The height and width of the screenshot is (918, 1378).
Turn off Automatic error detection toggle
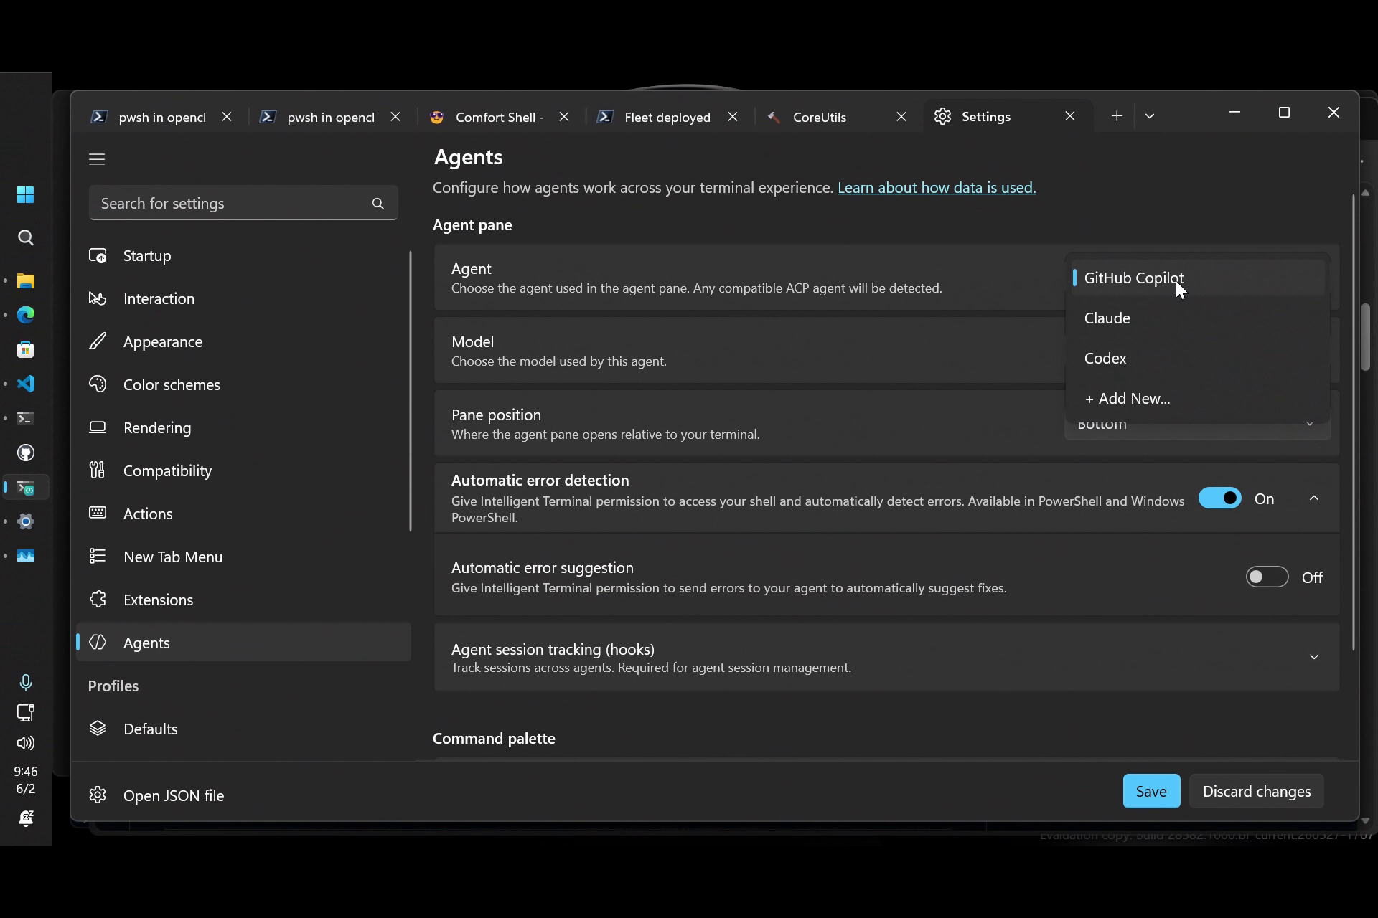point(1220,498)
